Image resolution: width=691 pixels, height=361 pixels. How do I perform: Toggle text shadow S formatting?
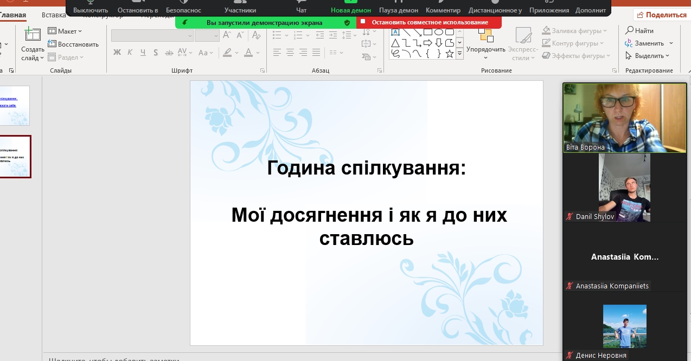(x=156, y=53)
